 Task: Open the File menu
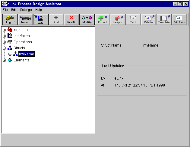click(x=5, y=10)
